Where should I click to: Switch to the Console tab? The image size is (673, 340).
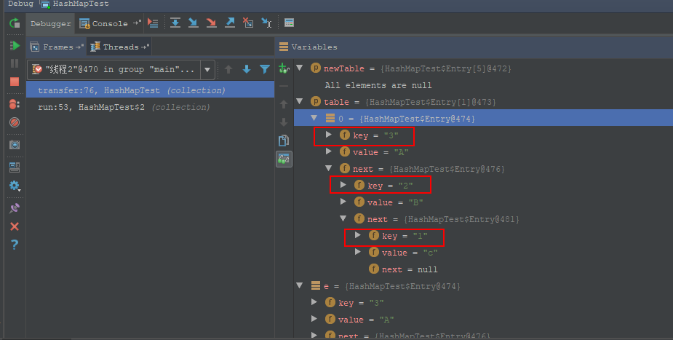pos(104,23)
